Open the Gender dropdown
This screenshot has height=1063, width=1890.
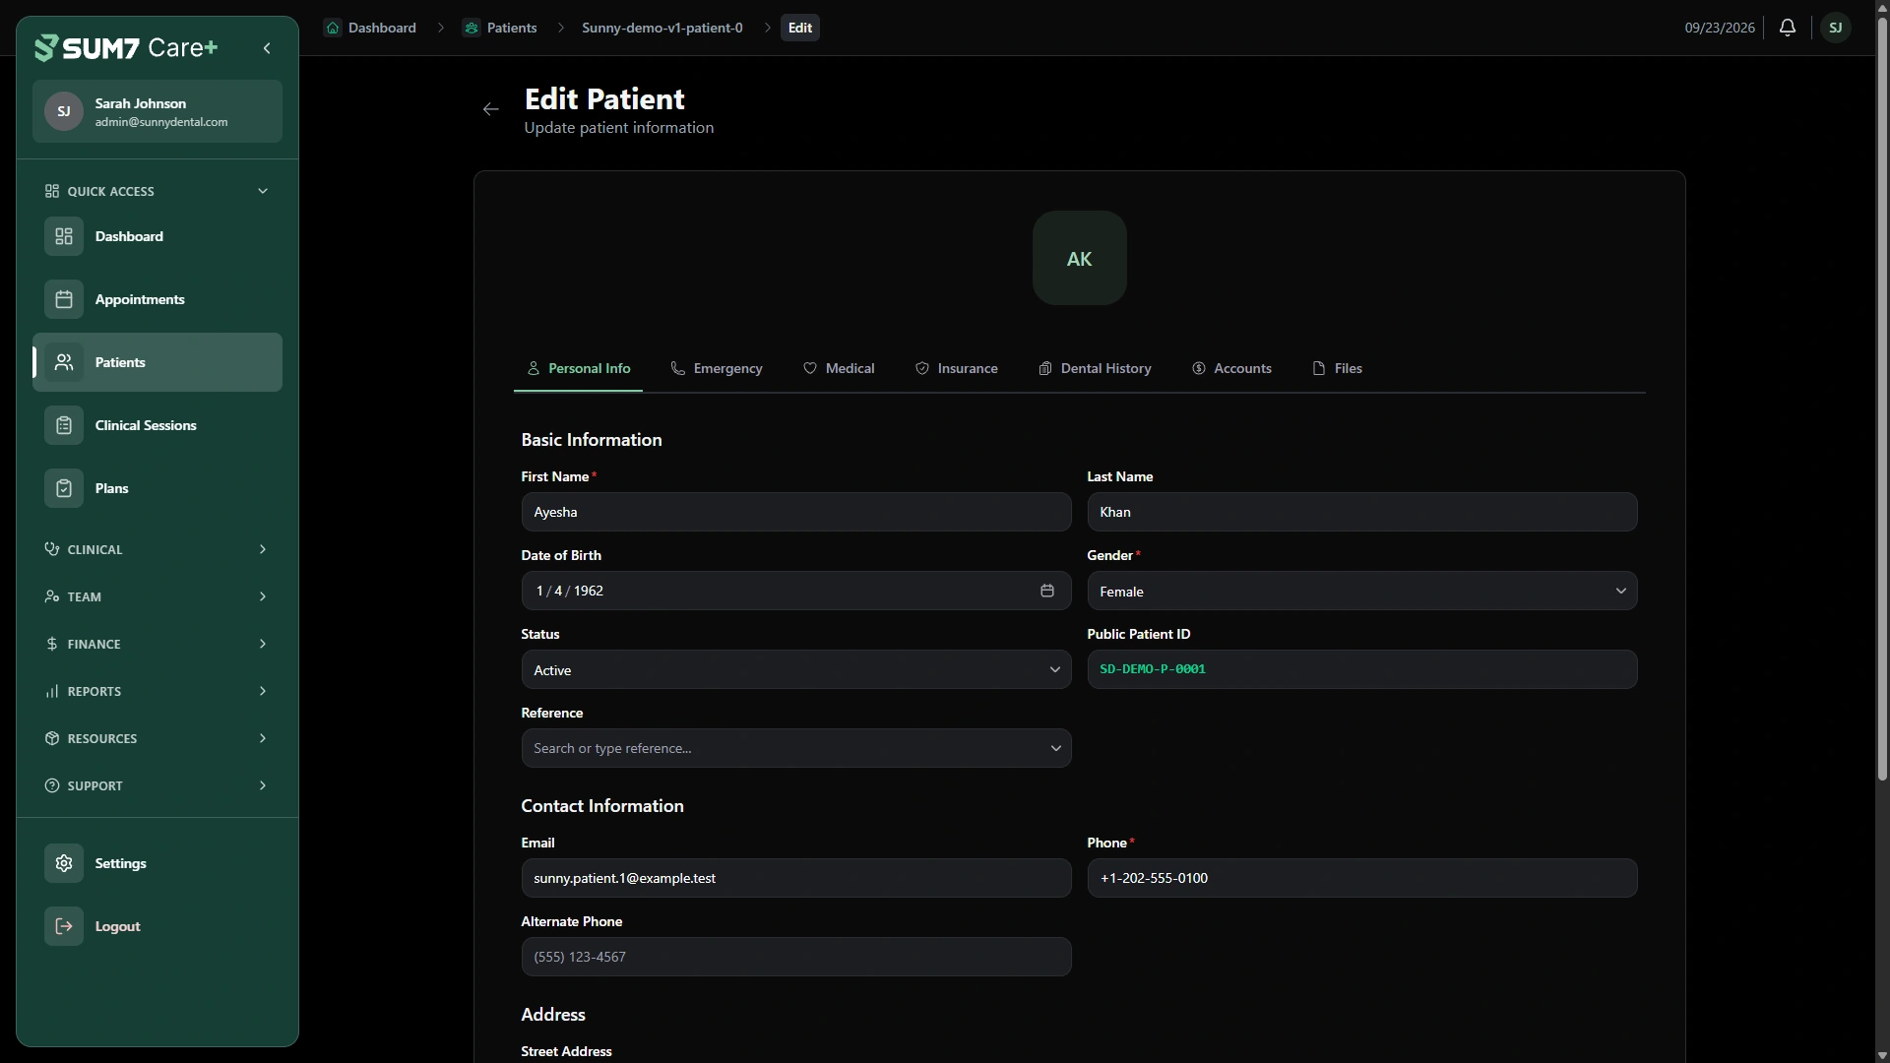[x=1362, y=591]
